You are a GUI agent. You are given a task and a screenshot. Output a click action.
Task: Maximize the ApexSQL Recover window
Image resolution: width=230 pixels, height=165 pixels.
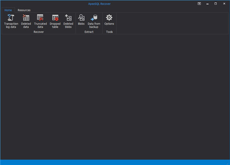[215, 4]
